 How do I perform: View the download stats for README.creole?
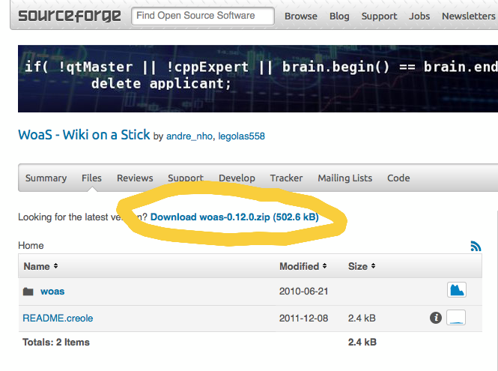pyautogui.click(x=456, y=318)
